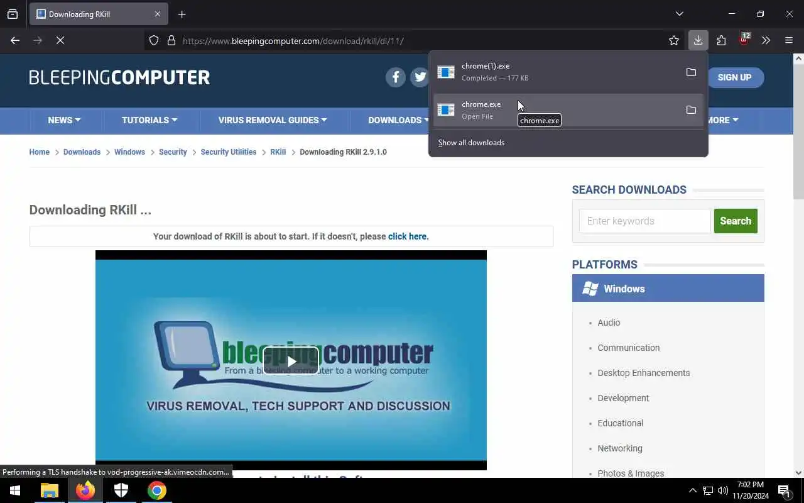The height and width of the screenshot is (503, 804).
Task: Open the notification center icon
Action: pos(785,490)
